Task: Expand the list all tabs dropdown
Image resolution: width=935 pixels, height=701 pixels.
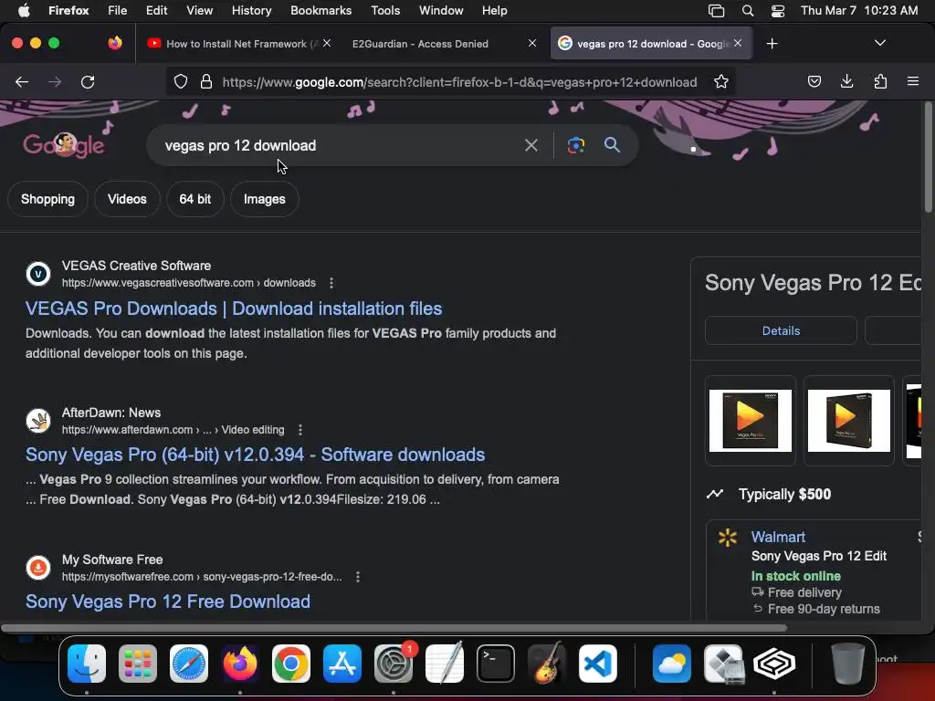Action: [x=880, y=43]
